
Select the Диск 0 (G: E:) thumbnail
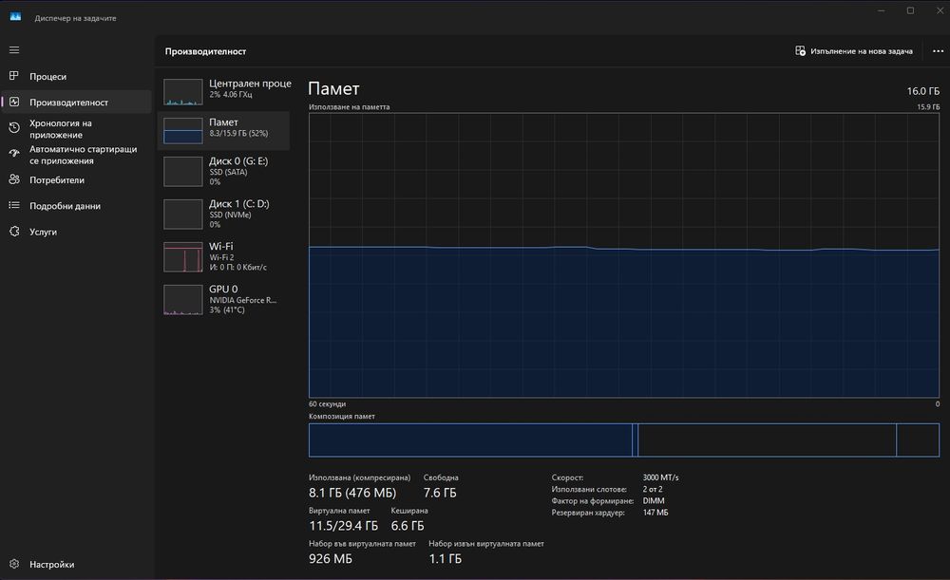pyautogui.click(x=183, y=171)
